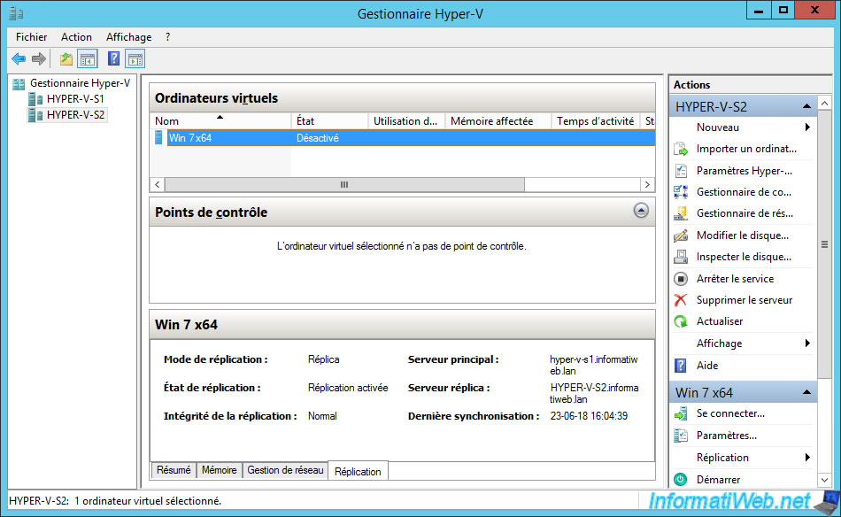This screenshot has width=841, height=517.
Task: Sort by the Nom column header
Action: pos(220,121)
